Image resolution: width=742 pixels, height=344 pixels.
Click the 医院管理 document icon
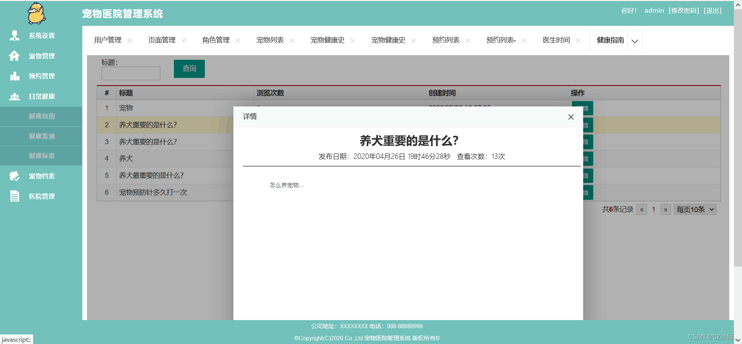(15, 196)
